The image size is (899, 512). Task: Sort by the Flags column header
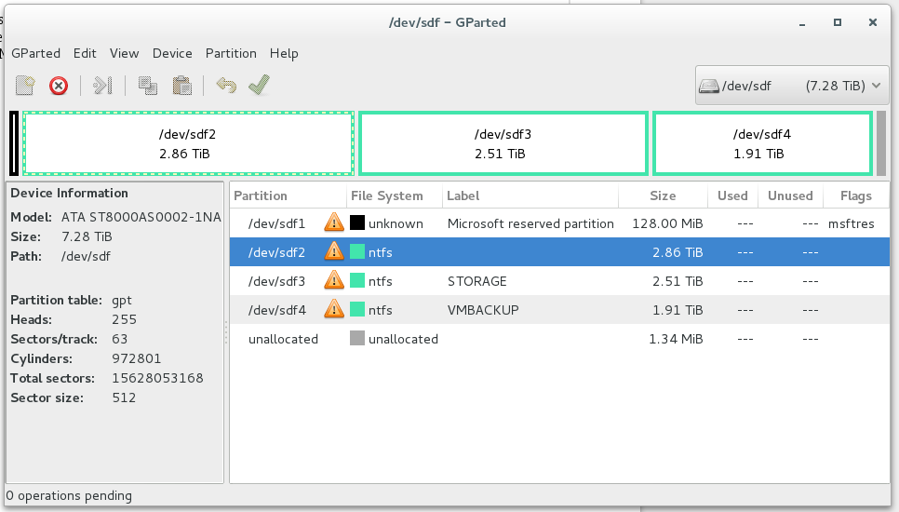(x=856, y=195)
